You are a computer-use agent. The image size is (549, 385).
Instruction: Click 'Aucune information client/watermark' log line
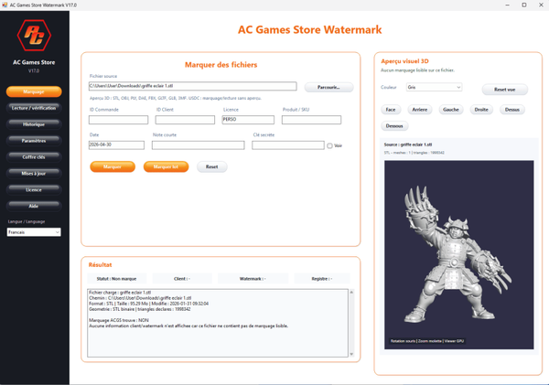(188, 326)
